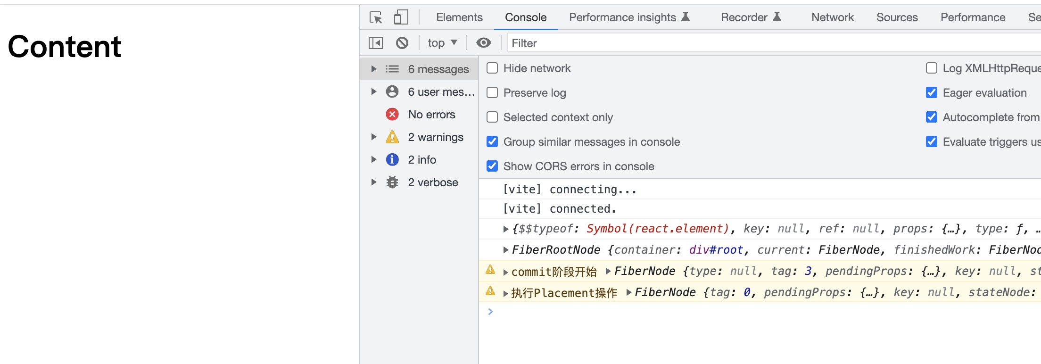Uncheck Autocomplete from history checkbox
Image resolution: width=1041 pixels, height=364 pixels.
(932, 117)
